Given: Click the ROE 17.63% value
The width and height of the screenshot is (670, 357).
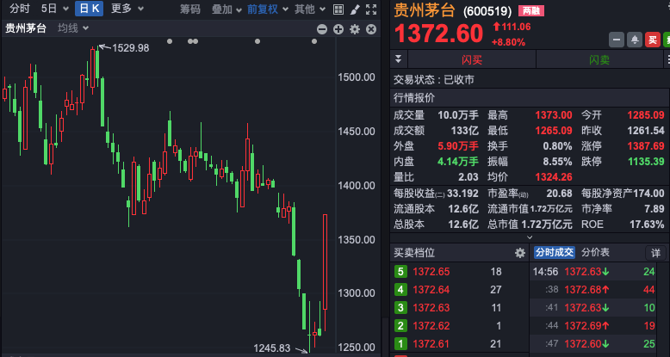Looking at the screenshot, I should point(647,225).
